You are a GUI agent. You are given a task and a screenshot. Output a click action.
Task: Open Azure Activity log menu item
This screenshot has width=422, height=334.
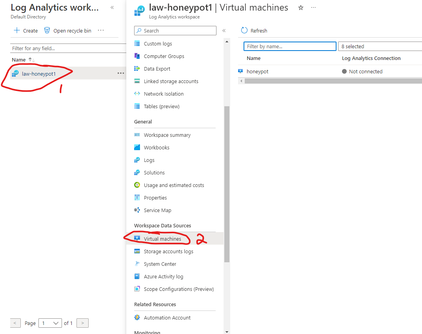click(163, 276)
